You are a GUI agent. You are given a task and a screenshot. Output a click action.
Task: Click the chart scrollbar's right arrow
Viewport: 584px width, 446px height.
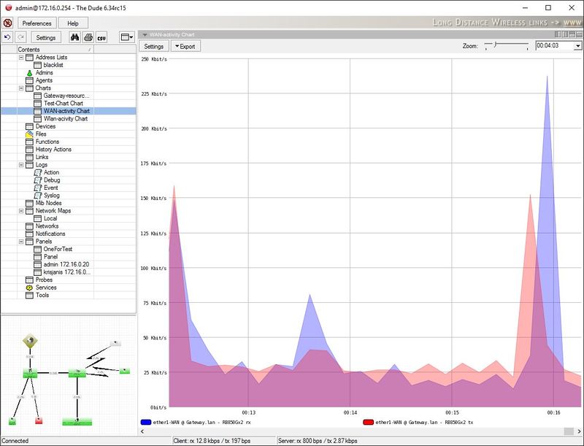tap(579, 431)
